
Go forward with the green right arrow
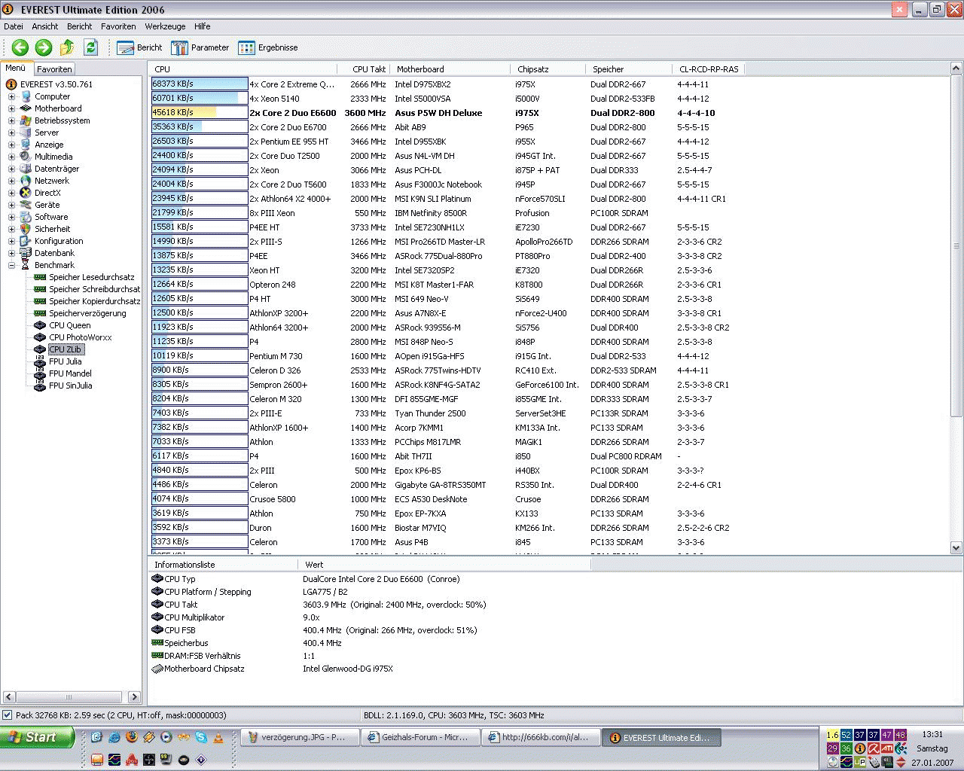tap(44, 47)
